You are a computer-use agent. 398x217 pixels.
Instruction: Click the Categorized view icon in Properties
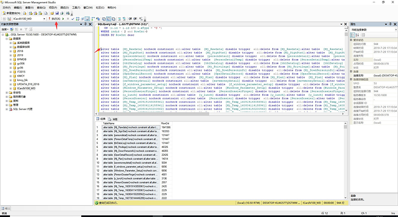[x=353, y=35]
